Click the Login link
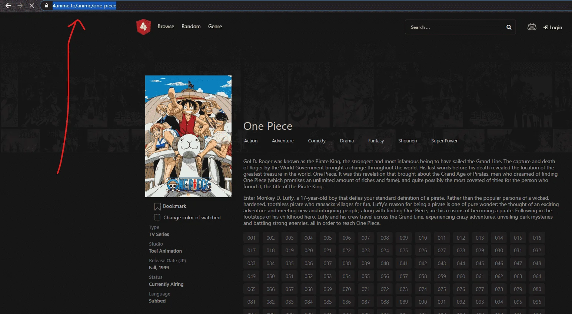The height and width of the screenshot is (314, 572). pos(552,27)
